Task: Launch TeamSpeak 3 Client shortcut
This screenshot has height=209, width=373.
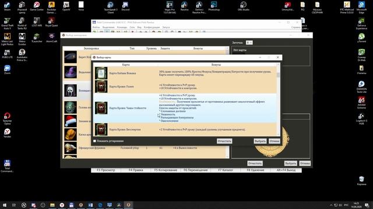Action: (111, 8)
